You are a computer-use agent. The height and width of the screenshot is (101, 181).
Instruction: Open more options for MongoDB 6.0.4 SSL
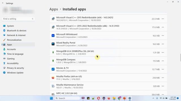coord(163,52)
